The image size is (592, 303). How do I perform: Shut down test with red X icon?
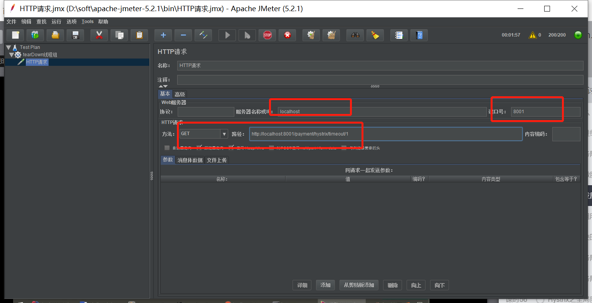[288, 35]
